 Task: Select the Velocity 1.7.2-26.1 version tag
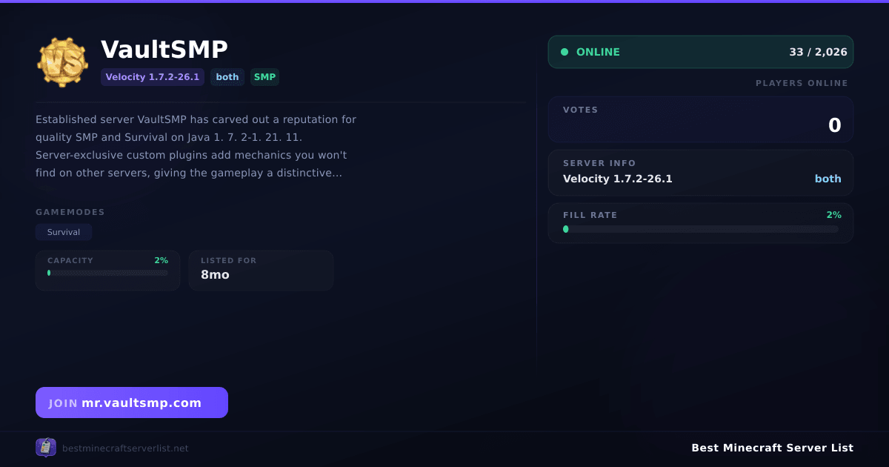click(153, 77)
